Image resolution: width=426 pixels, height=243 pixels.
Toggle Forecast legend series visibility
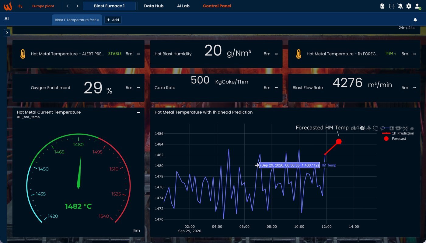pyautogui.click(x=395, y=139)
